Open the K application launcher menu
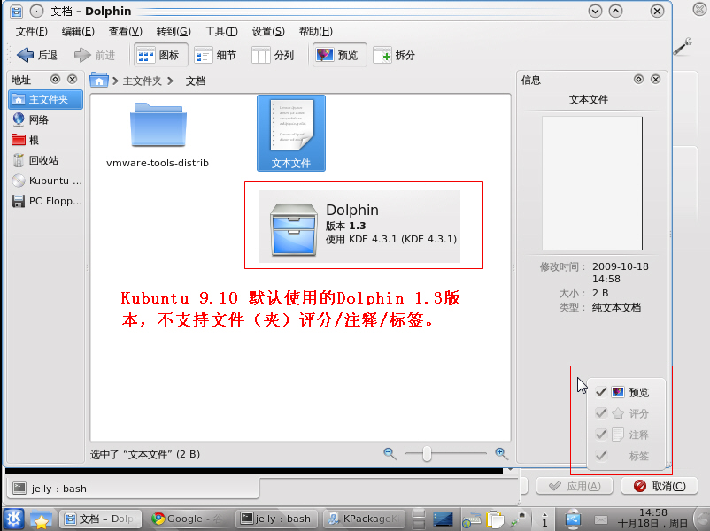710x531 pixels. point(13,519)
